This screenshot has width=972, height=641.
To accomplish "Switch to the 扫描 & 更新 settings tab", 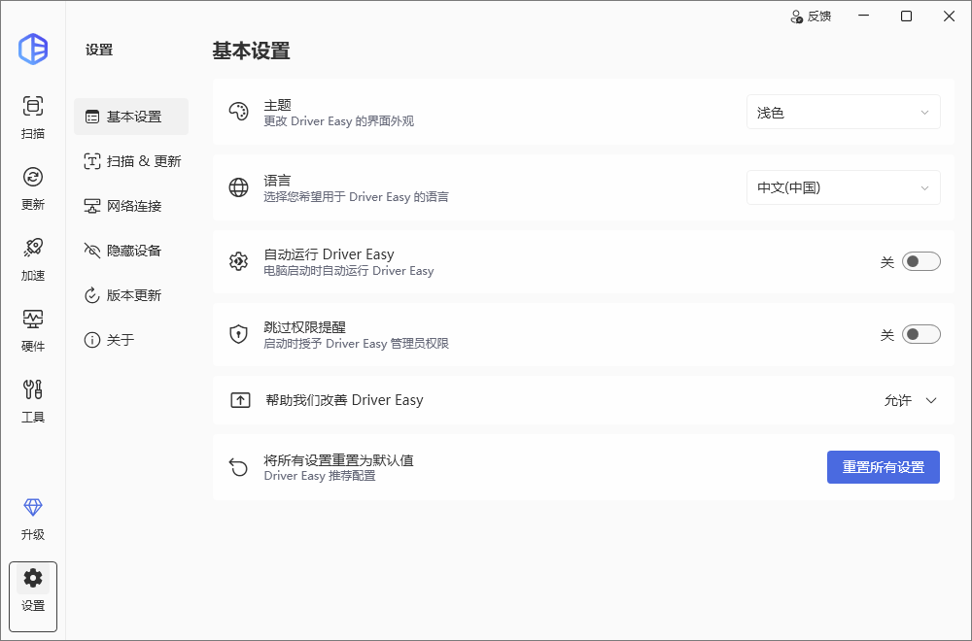I will click(x=132, y=161).
